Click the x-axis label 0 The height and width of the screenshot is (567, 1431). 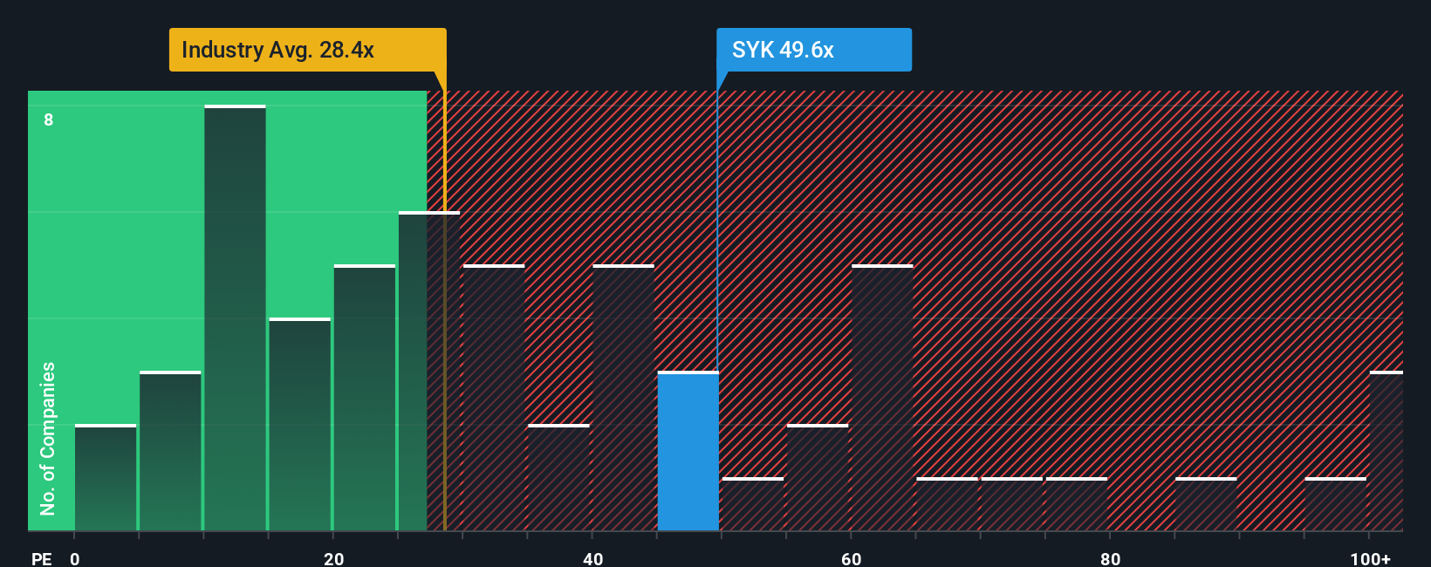tap(75, 558)
